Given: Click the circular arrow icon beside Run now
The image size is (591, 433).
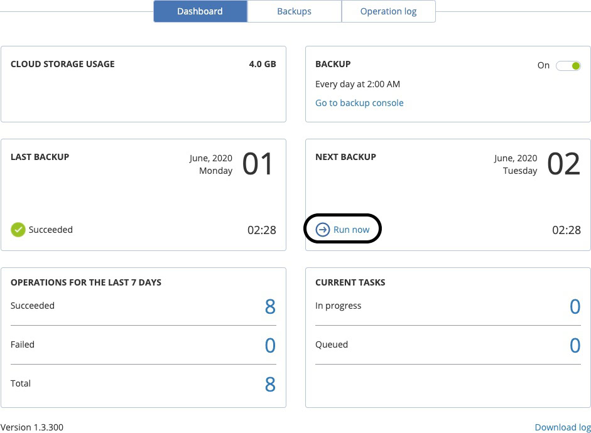Looking at the screenshot, I should tap(322, 230).
